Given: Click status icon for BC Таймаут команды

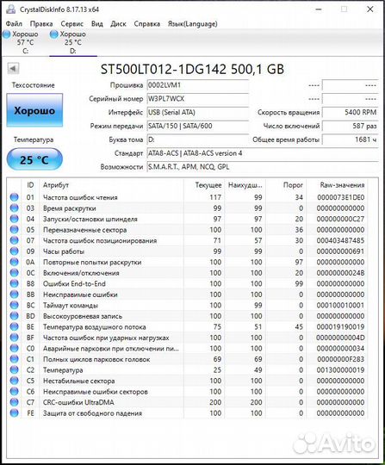Looking at the screenshot, I should click(x=14, y=305).
